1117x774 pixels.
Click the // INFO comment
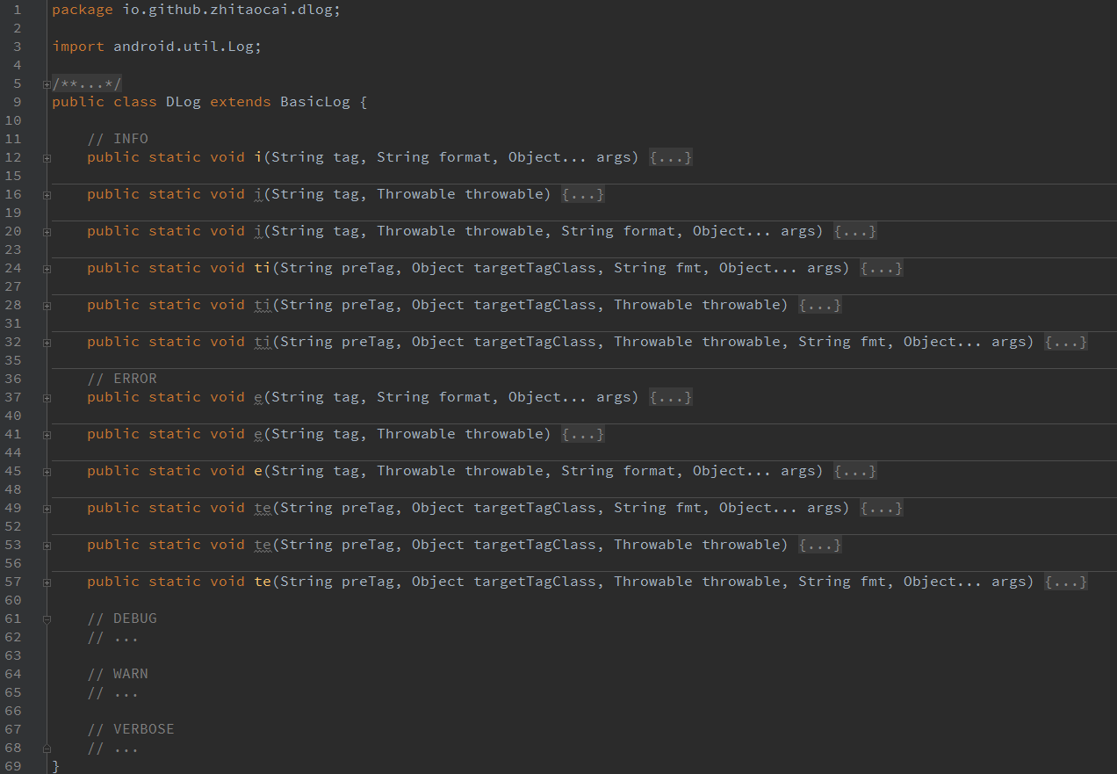coord(118,139)
